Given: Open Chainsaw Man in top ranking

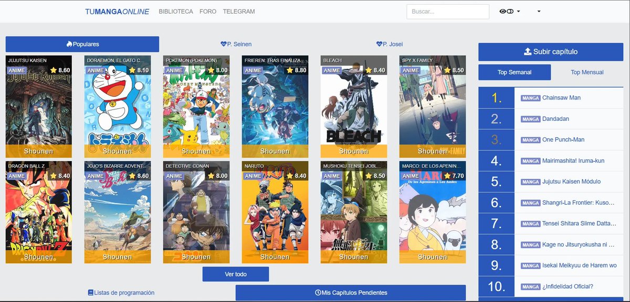Looking at the screenshot, I should click(x=561, y=98).
